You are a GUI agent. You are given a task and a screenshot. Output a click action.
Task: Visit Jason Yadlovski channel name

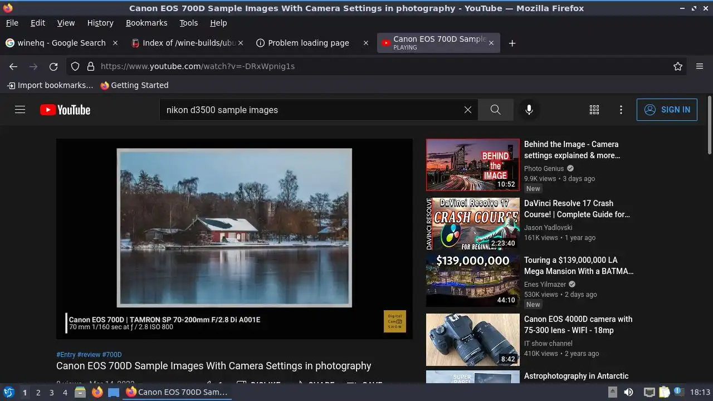(548, 227)
